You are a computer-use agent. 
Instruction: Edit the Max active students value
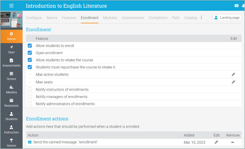(x=233, y=74)
